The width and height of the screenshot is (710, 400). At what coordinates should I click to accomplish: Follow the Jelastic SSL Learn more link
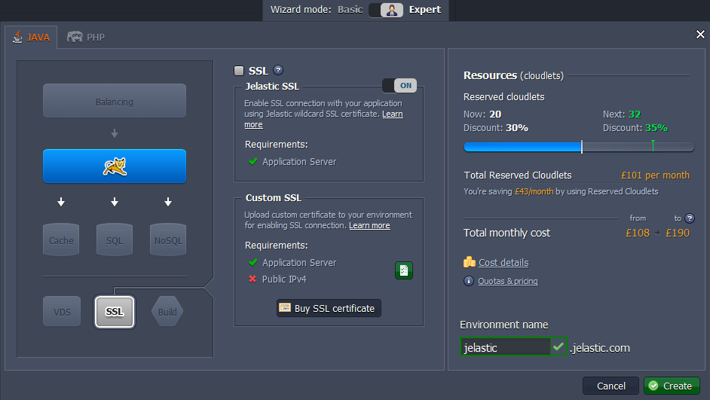392,114
